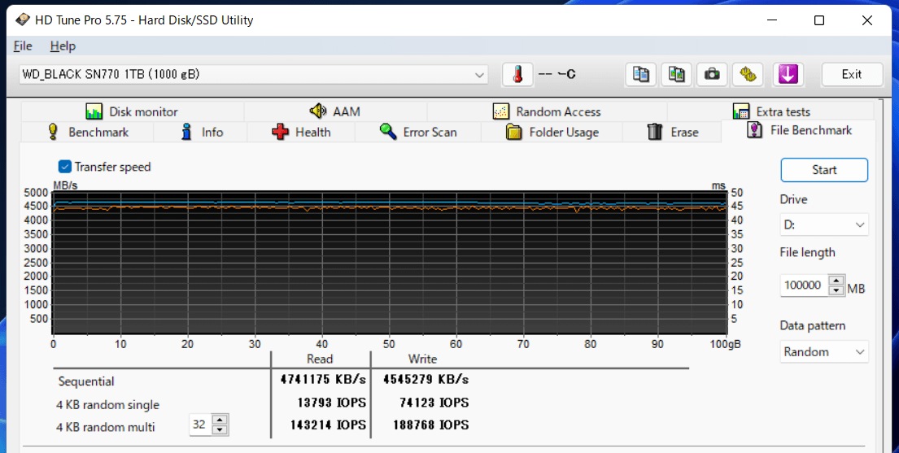Click the purple down-arrow icon
The height and width of the screenshot is (453, 899).
[788, 75]
